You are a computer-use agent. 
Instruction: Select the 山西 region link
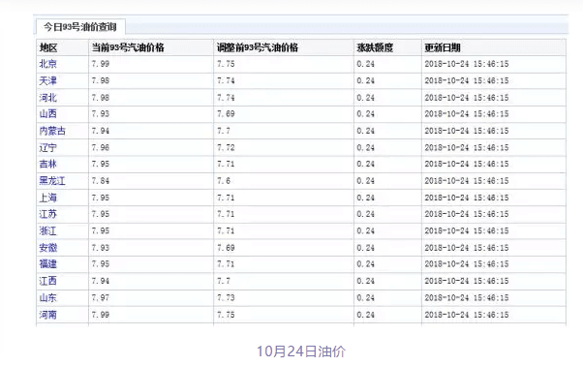(x=48, y=113)
